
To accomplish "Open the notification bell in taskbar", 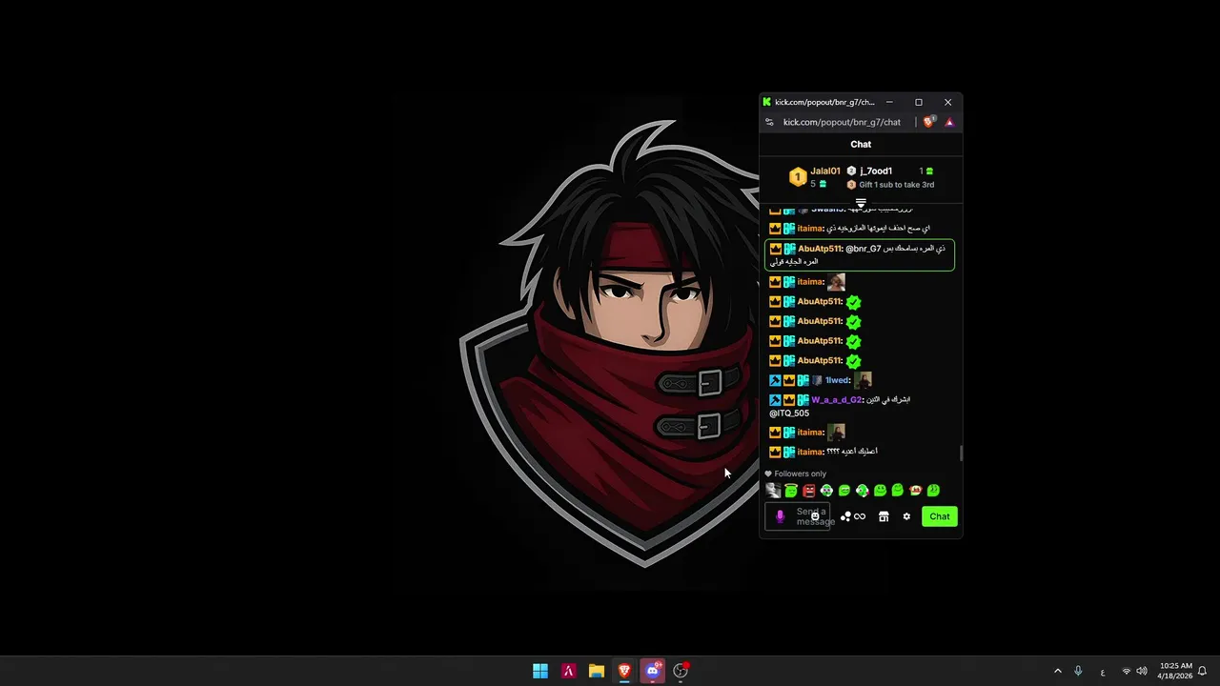I will (1203, 671).
